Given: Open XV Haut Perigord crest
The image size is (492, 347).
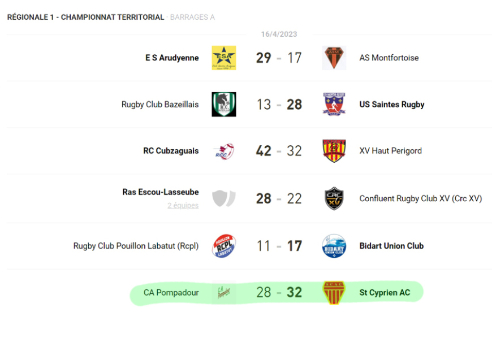Looking at the screenshot, I should 334,151.
